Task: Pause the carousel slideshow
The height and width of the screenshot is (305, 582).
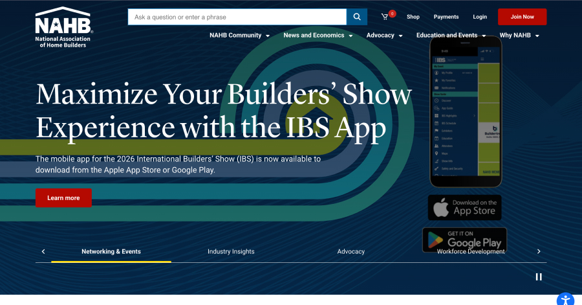Action: click(x=539, y=277)
